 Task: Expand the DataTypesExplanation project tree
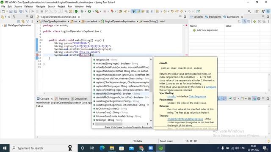(2, 25)
